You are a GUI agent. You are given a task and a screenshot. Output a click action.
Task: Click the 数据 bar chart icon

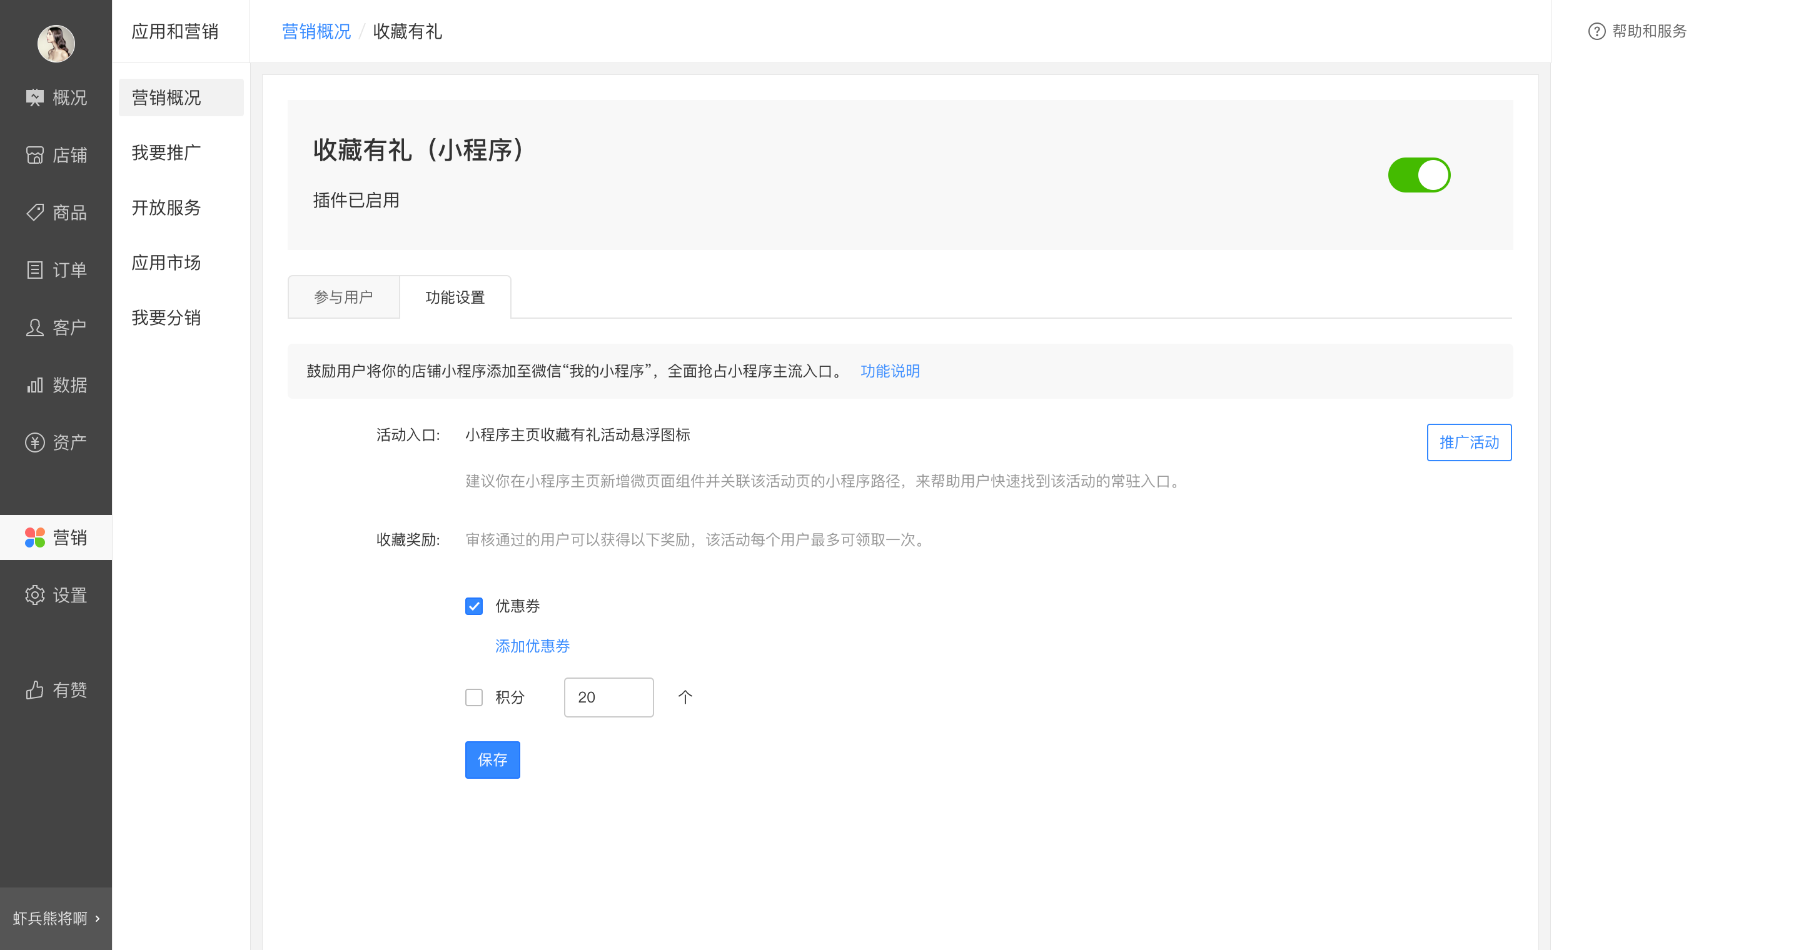pos(34,385)
